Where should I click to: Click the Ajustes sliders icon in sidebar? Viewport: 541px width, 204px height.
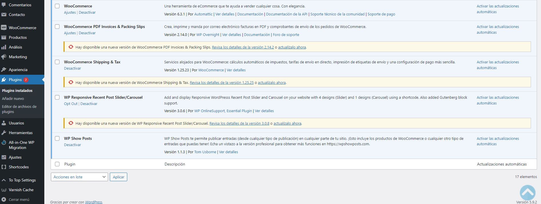pos(4,157)
